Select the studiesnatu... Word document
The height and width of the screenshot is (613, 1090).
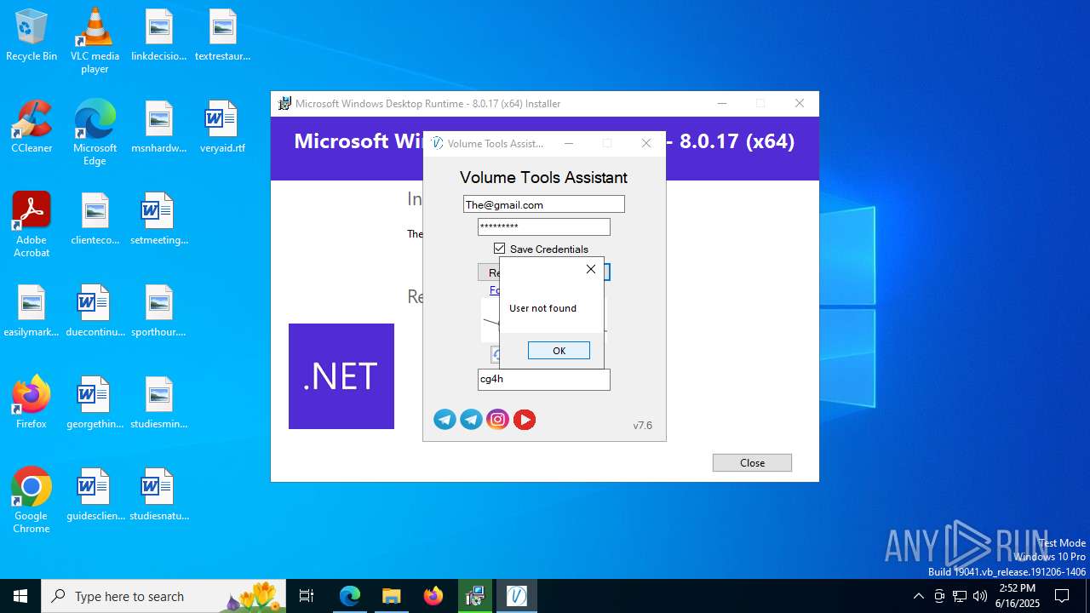coord(158,496)
